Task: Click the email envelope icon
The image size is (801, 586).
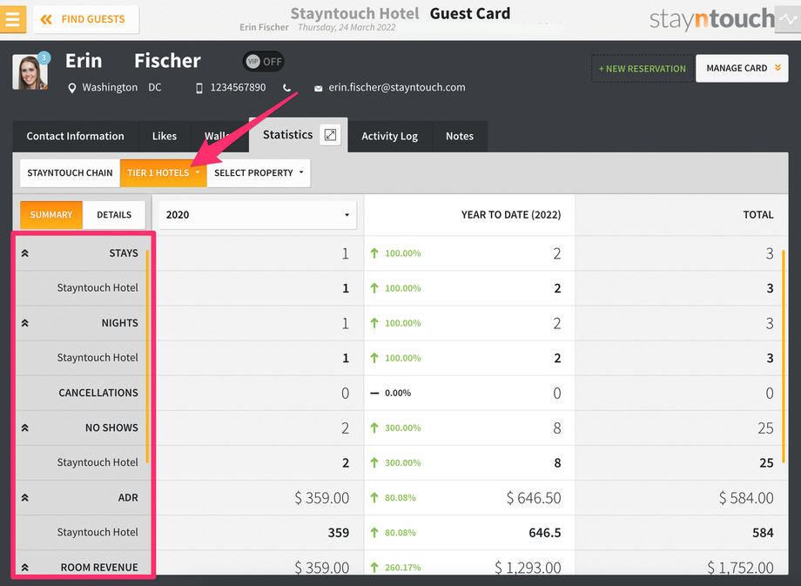Action: click(x=319, y=89)
